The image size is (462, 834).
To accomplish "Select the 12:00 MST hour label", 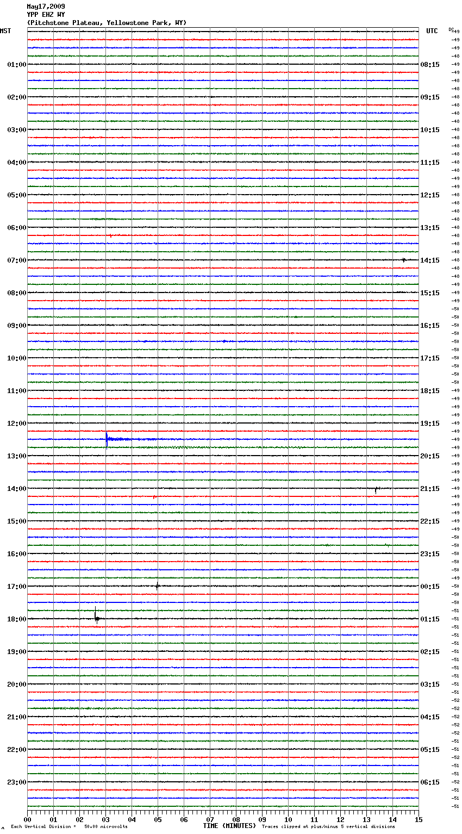I will 17,424.
